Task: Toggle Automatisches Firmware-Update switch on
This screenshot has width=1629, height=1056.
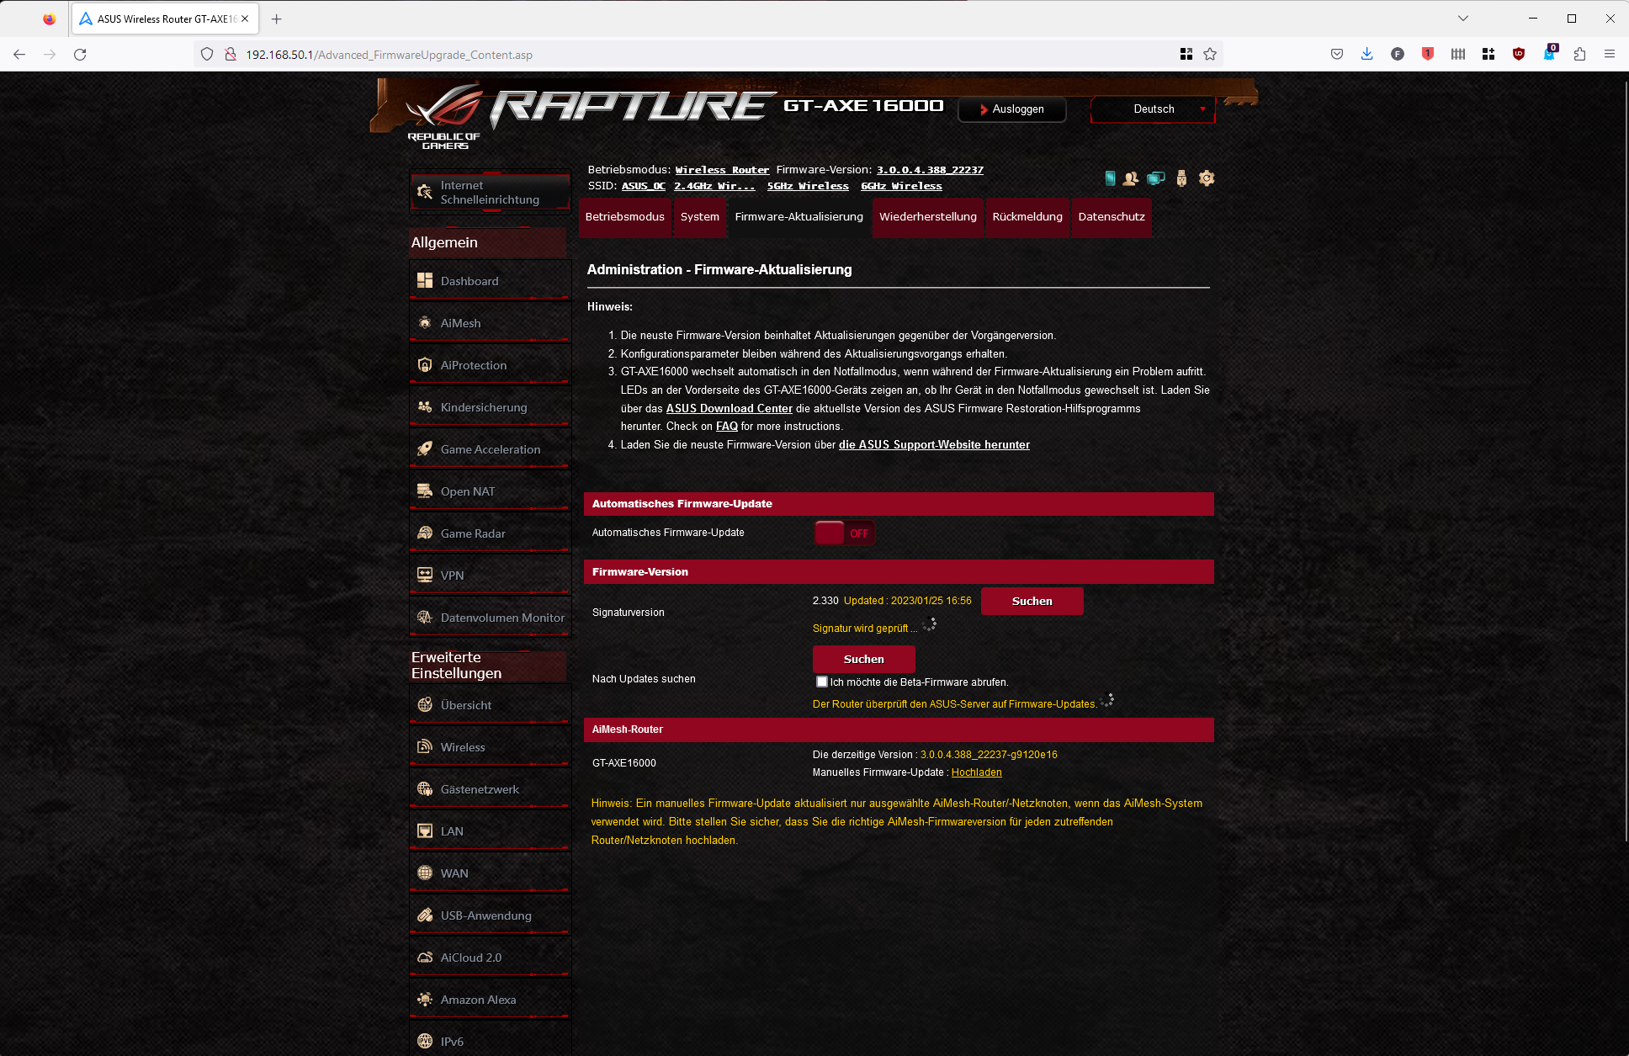Action: click(x=844, y=533)
